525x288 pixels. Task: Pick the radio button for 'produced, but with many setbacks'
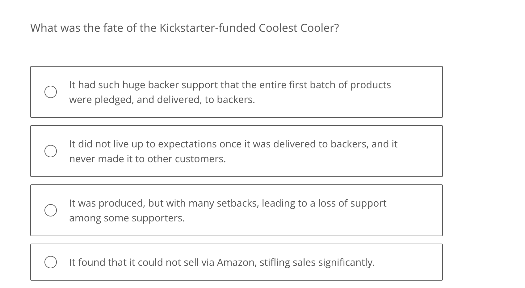[x=50, y=210]
